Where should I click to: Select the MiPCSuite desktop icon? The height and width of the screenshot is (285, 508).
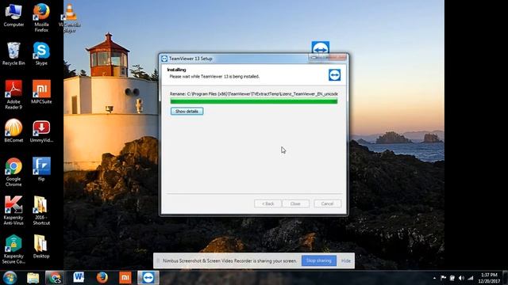coord(41,92)
